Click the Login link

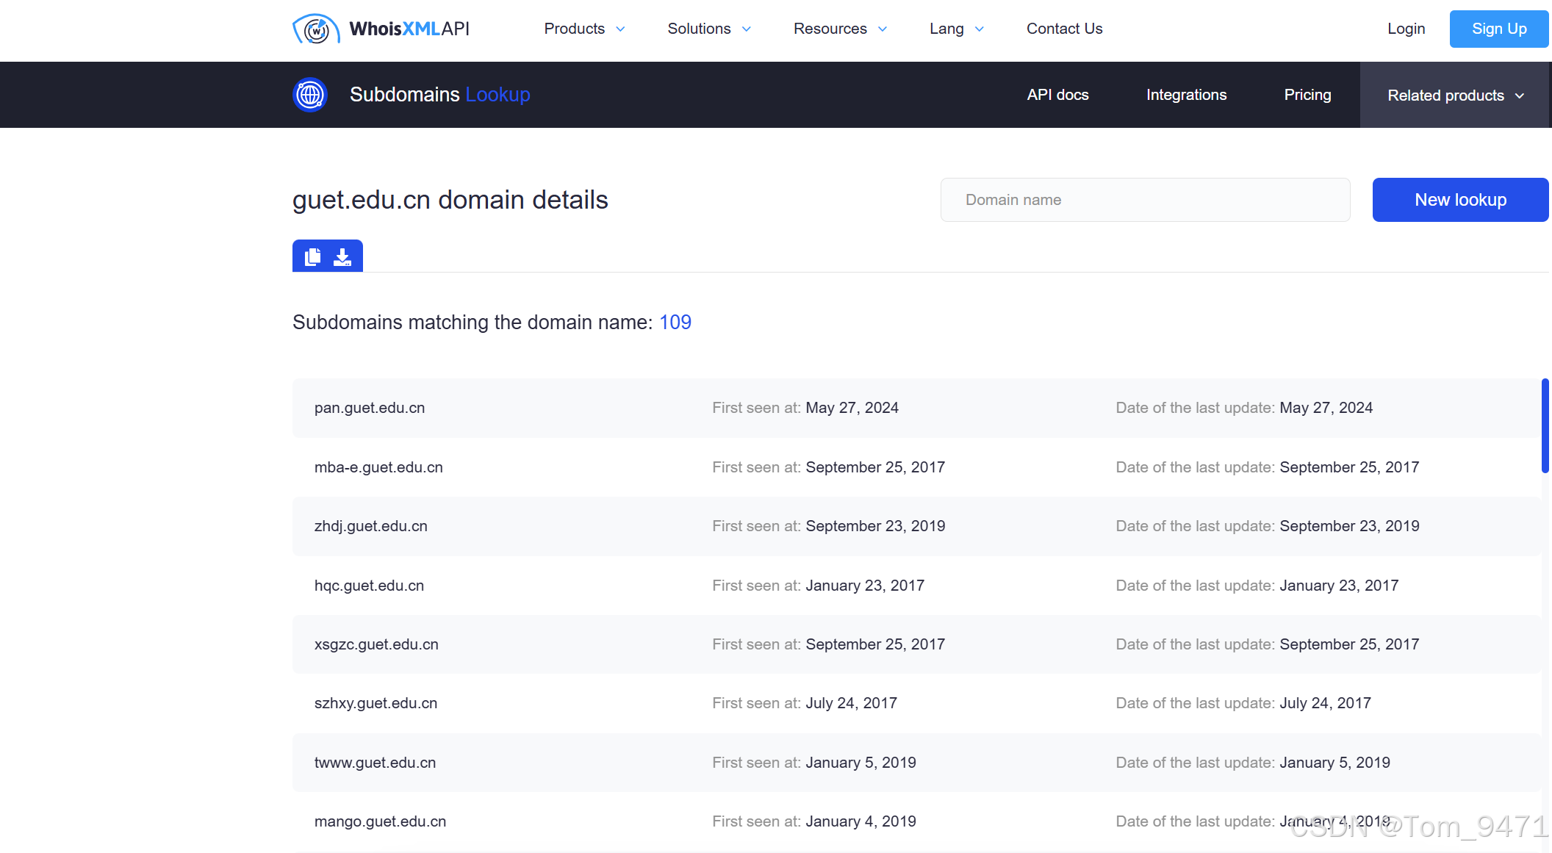pos(1406,29)
